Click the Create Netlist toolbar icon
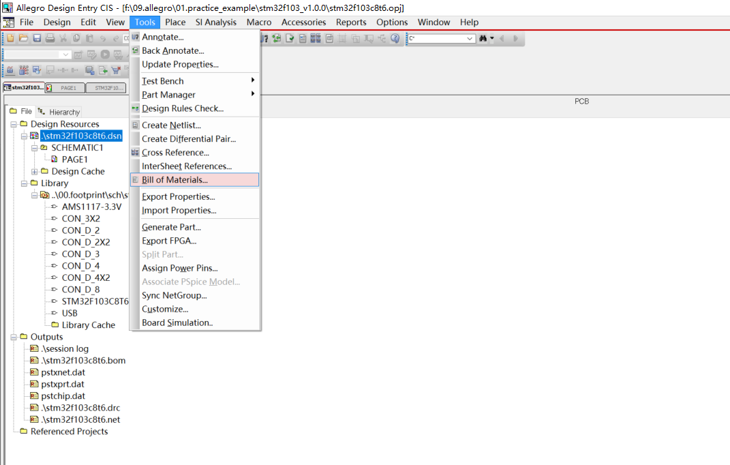This screenshot has width=730, height=465. tap(303, 38)
